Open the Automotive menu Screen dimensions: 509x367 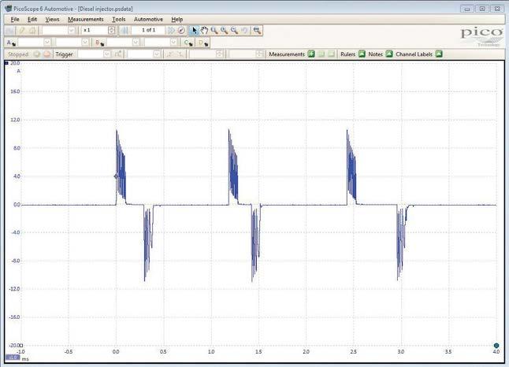pyautogui.click(x=148, y=20)
